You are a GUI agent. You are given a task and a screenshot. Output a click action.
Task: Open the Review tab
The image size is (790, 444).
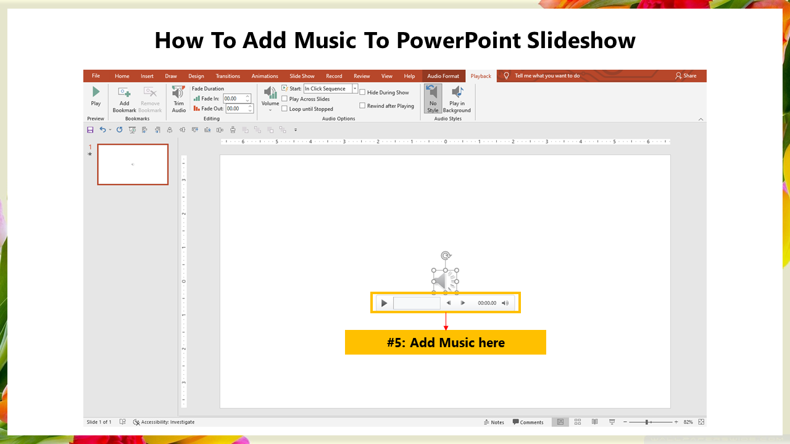tap(362, 76)
